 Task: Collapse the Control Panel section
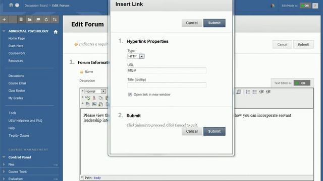pyautogui.click(x=4, y=157)
